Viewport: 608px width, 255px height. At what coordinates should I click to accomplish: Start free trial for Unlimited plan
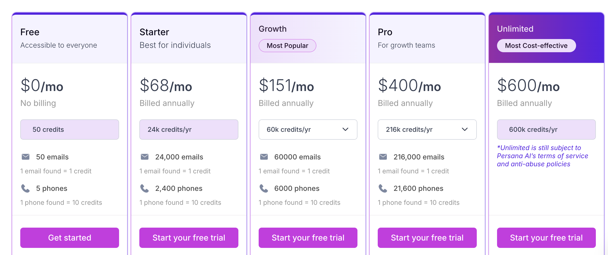546,238
